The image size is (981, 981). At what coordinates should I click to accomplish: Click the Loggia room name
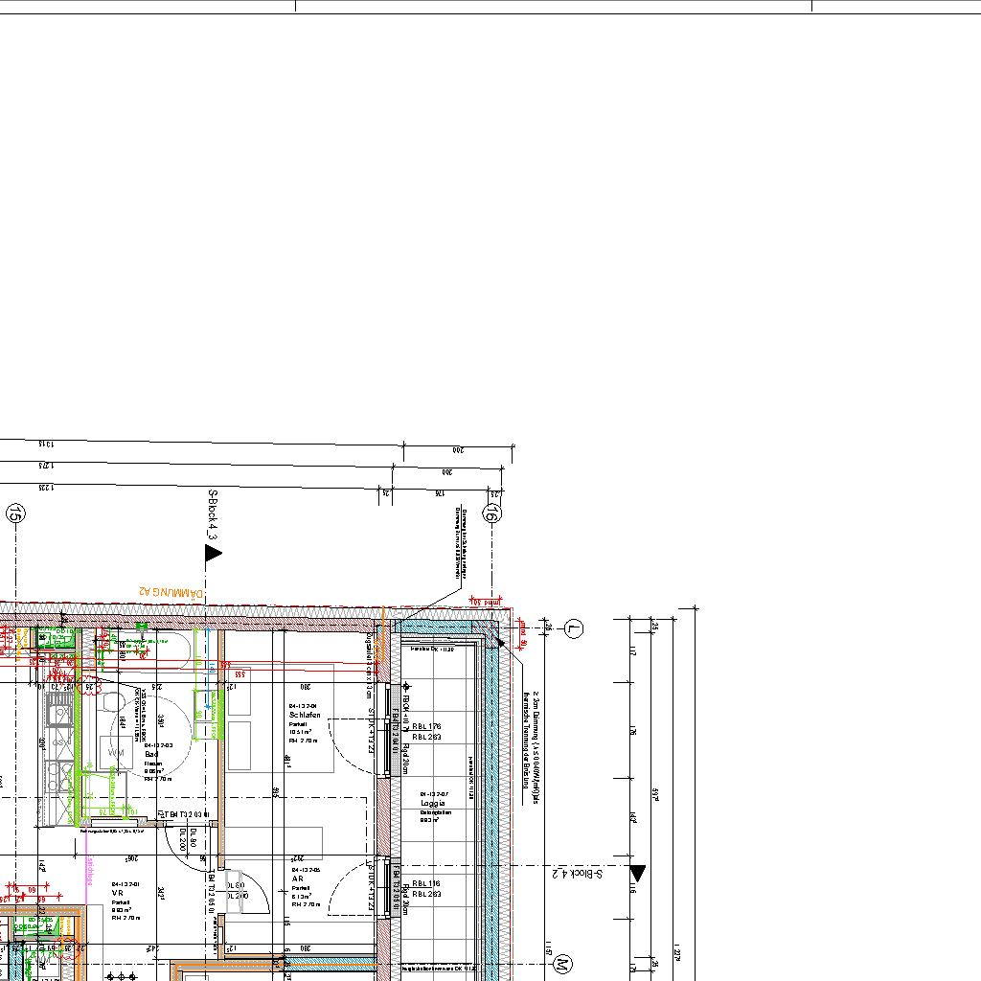433,803
